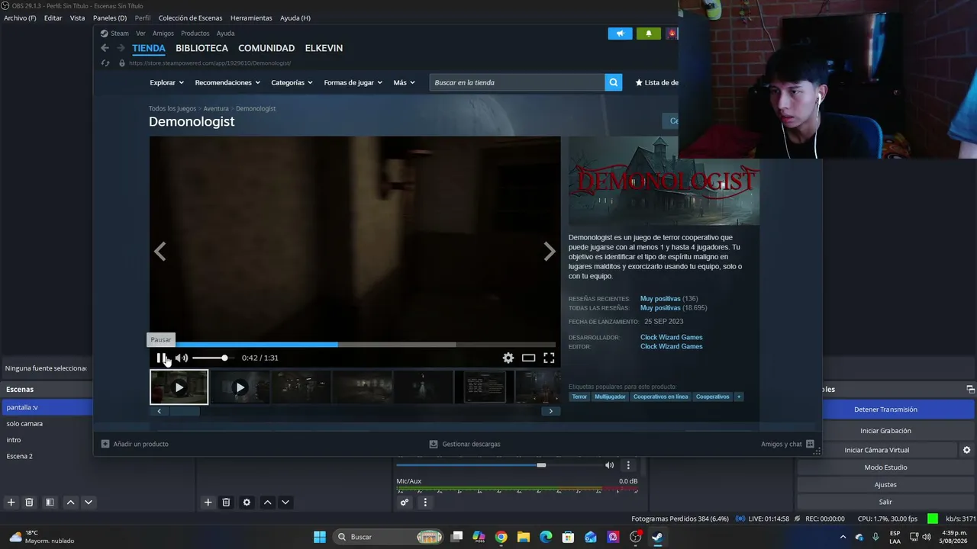The width and height of the screenshot is (977, 549).
Task: Open Steam notifications bell
Action: point(648,34)
